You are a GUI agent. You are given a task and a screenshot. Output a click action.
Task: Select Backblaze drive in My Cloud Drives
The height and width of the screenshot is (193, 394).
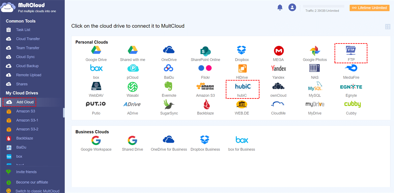coord(24,138)
